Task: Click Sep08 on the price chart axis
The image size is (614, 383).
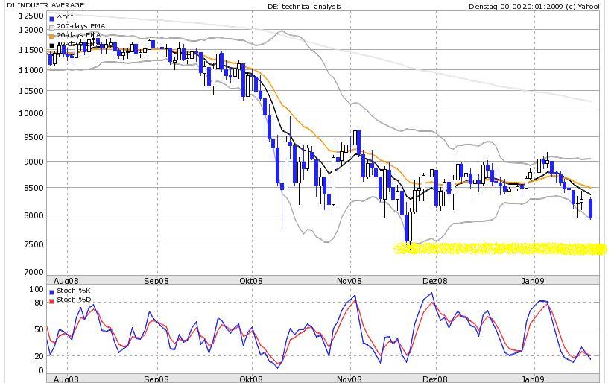Action: pos(156,281)
